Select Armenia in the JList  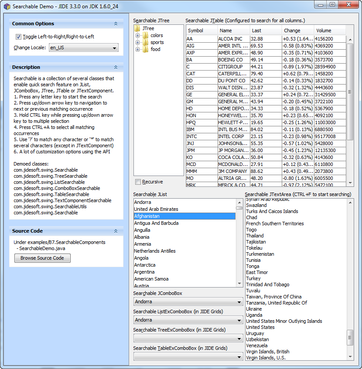(x=184, y=244)
